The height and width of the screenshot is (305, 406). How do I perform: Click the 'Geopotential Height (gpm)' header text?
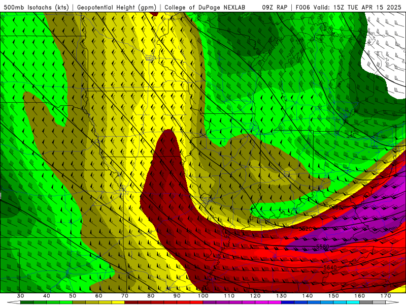point(117,7)
